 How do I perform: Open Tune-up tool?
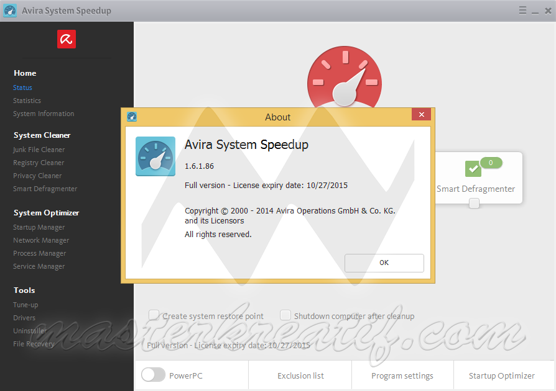pyautogui.click(x=25, y=305)
